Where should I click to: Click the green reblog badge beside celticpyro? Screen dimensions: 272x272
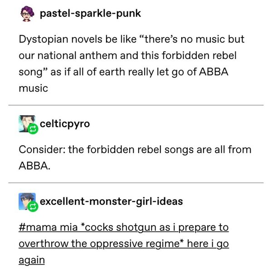click(x=33, y=129)
